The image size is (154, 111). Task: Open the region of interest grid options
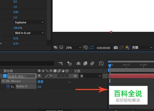click(x=85, y=48)
